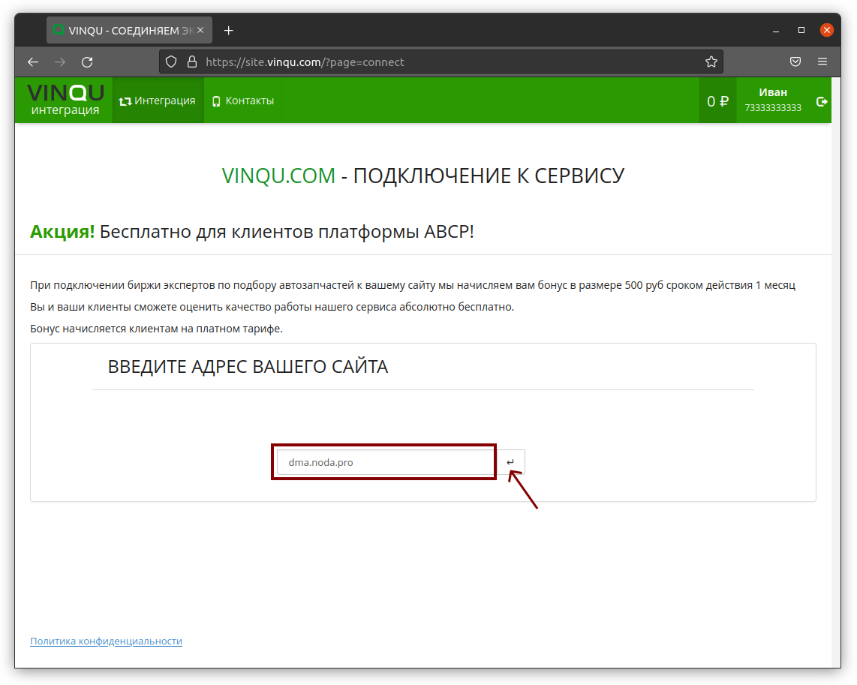Minimize the browser window
857x685 pixels.
[x=775, y=31]
